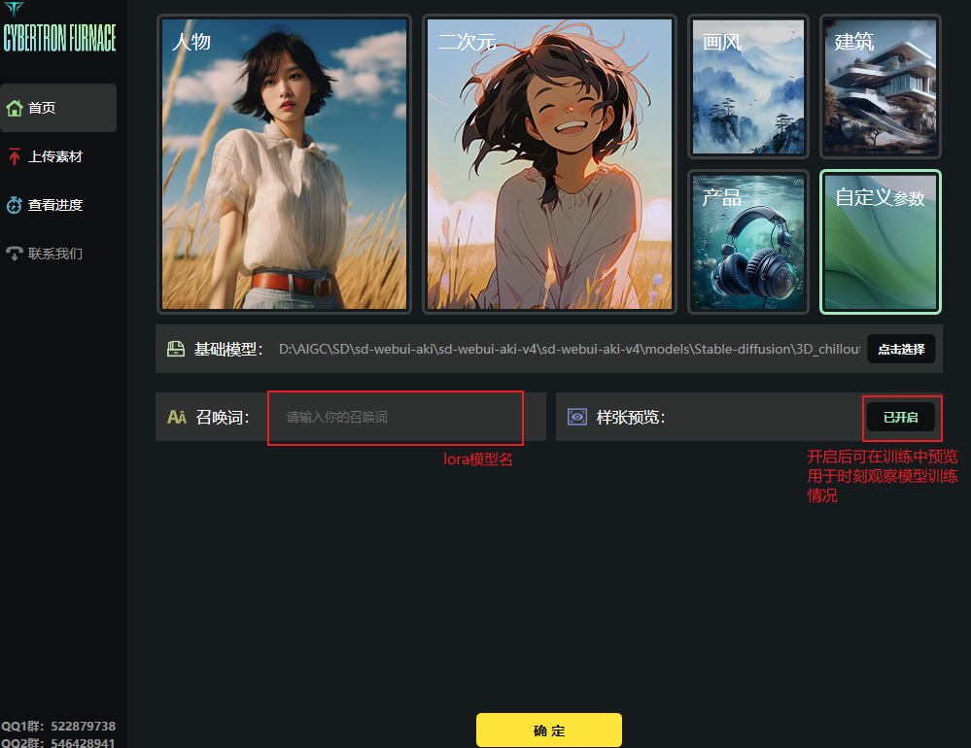Click the home icon beside 首页
The image size is (971, 748).
tap(15, 108)
